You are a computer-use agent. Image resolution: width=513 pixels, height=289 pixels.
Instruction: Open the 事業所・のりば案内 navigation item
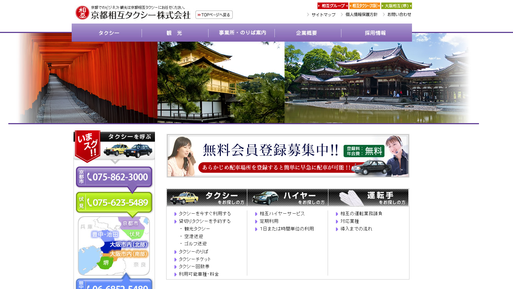click(x=242, y=33)
